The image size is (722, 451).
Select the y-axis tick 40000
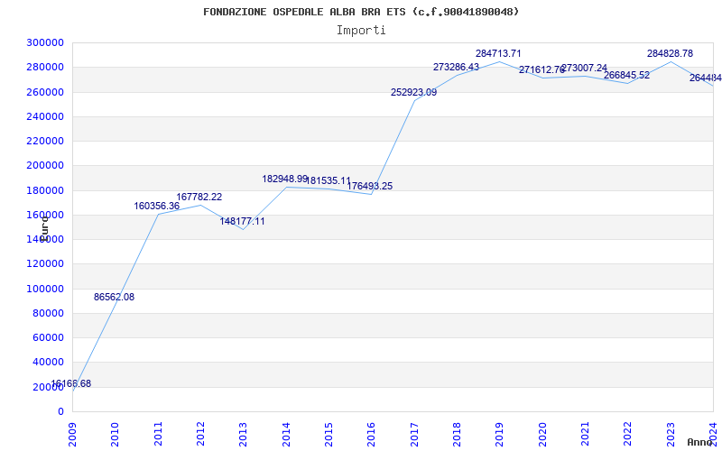49,363
